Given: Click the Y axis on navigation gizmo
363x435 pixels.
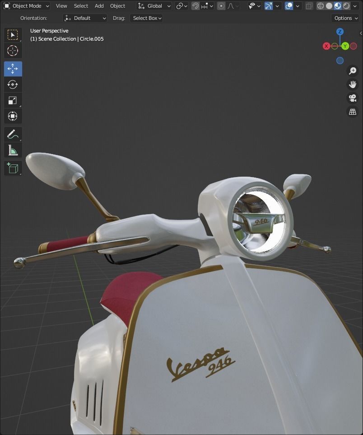Looking at the screenshot, I should pos(345,46).
